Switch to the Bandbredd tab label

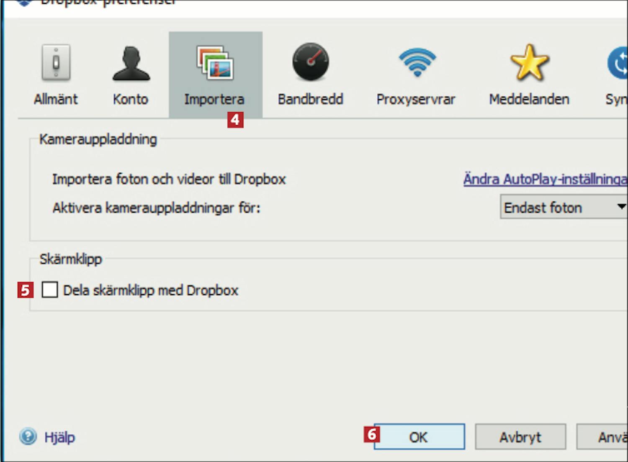click(311, 99)
